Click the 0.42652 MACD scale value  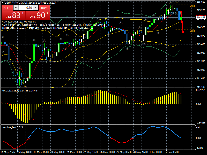(200, 90)
